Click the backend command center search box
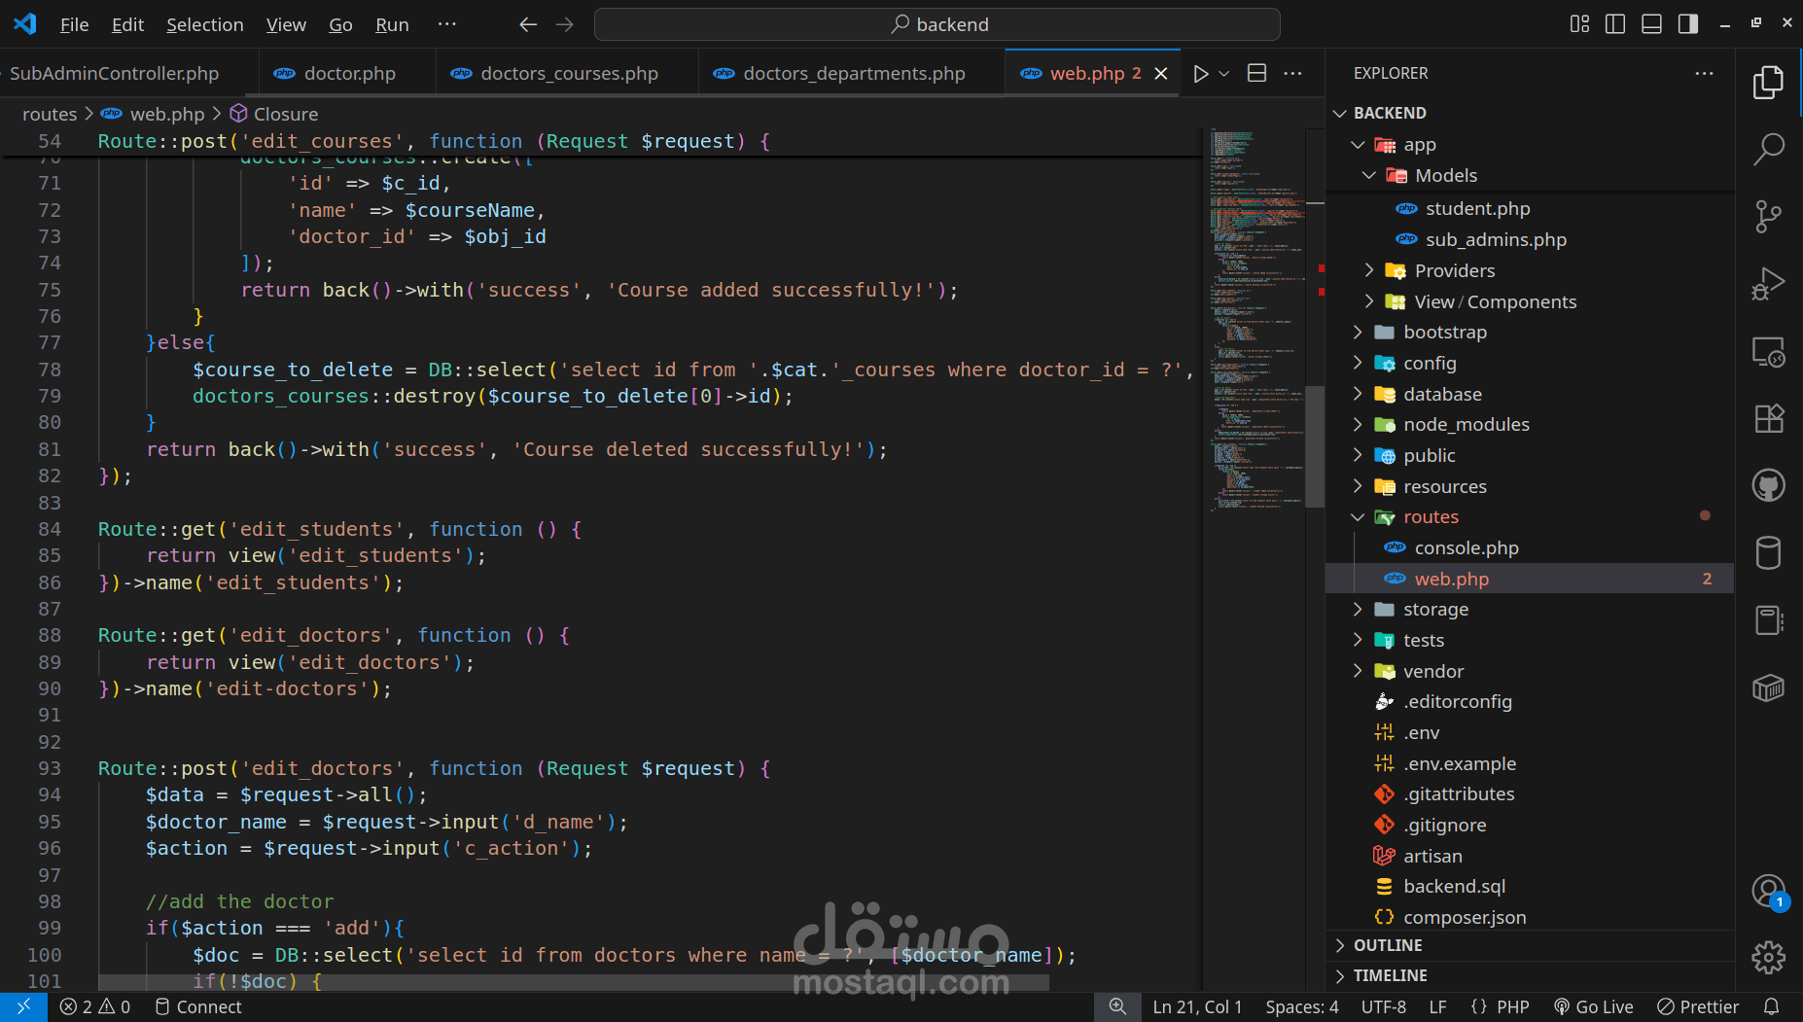Viewport: 1803px width, 1022px height. [937, 24]
